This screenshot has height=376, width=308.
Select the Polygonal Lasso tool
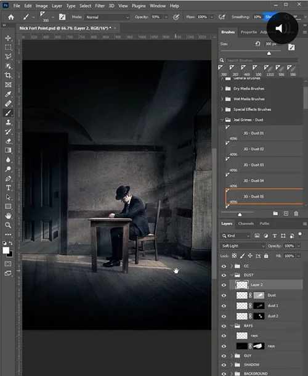(8, 57)
